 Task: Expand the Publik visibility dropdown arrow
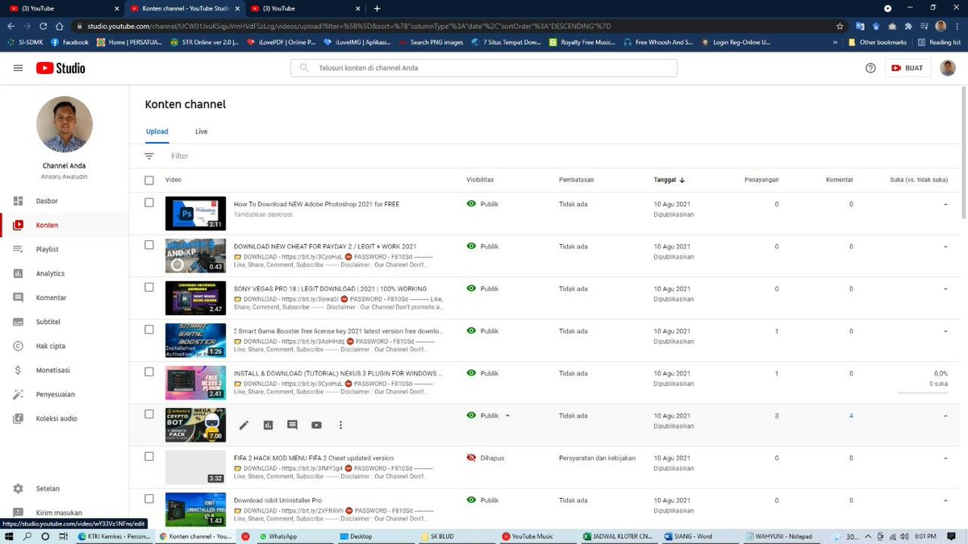coord(507,416)
